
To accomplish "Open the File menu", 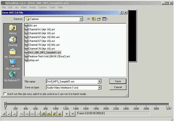I will click(4, 7).
